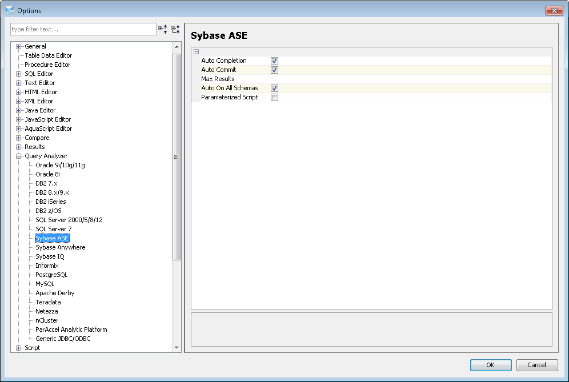
Task: Click the tree vertical scrollbar thumb
Action: (x=177, y=156)
